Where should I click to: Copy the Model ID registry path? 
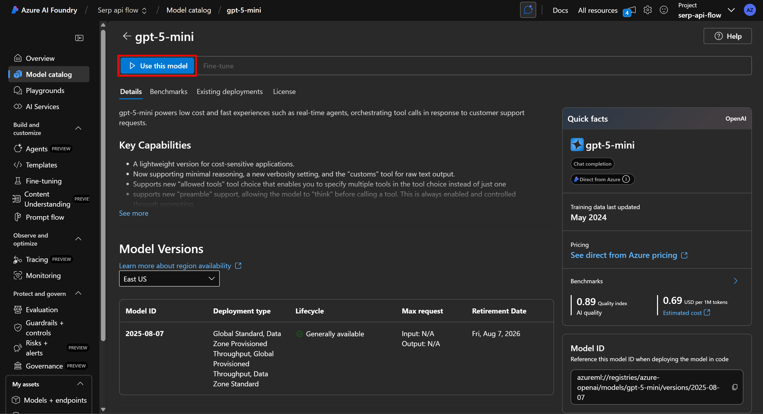tap(735, 387)
